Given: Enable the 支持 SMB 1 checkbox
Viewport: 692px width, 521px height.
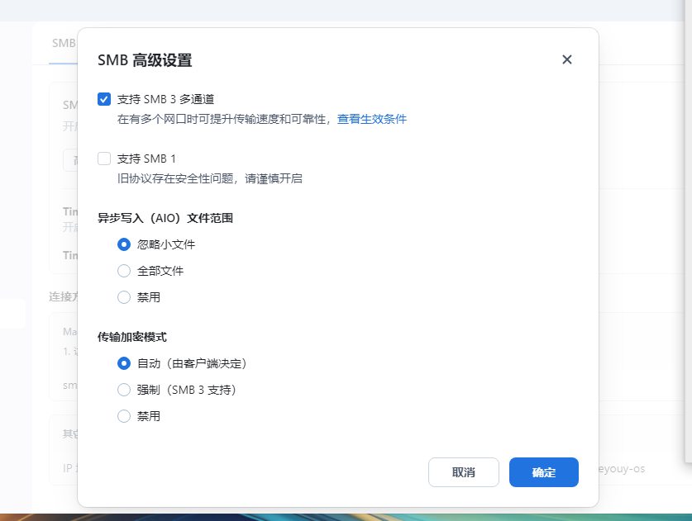Looking at the screenshot, I should 104,159.
